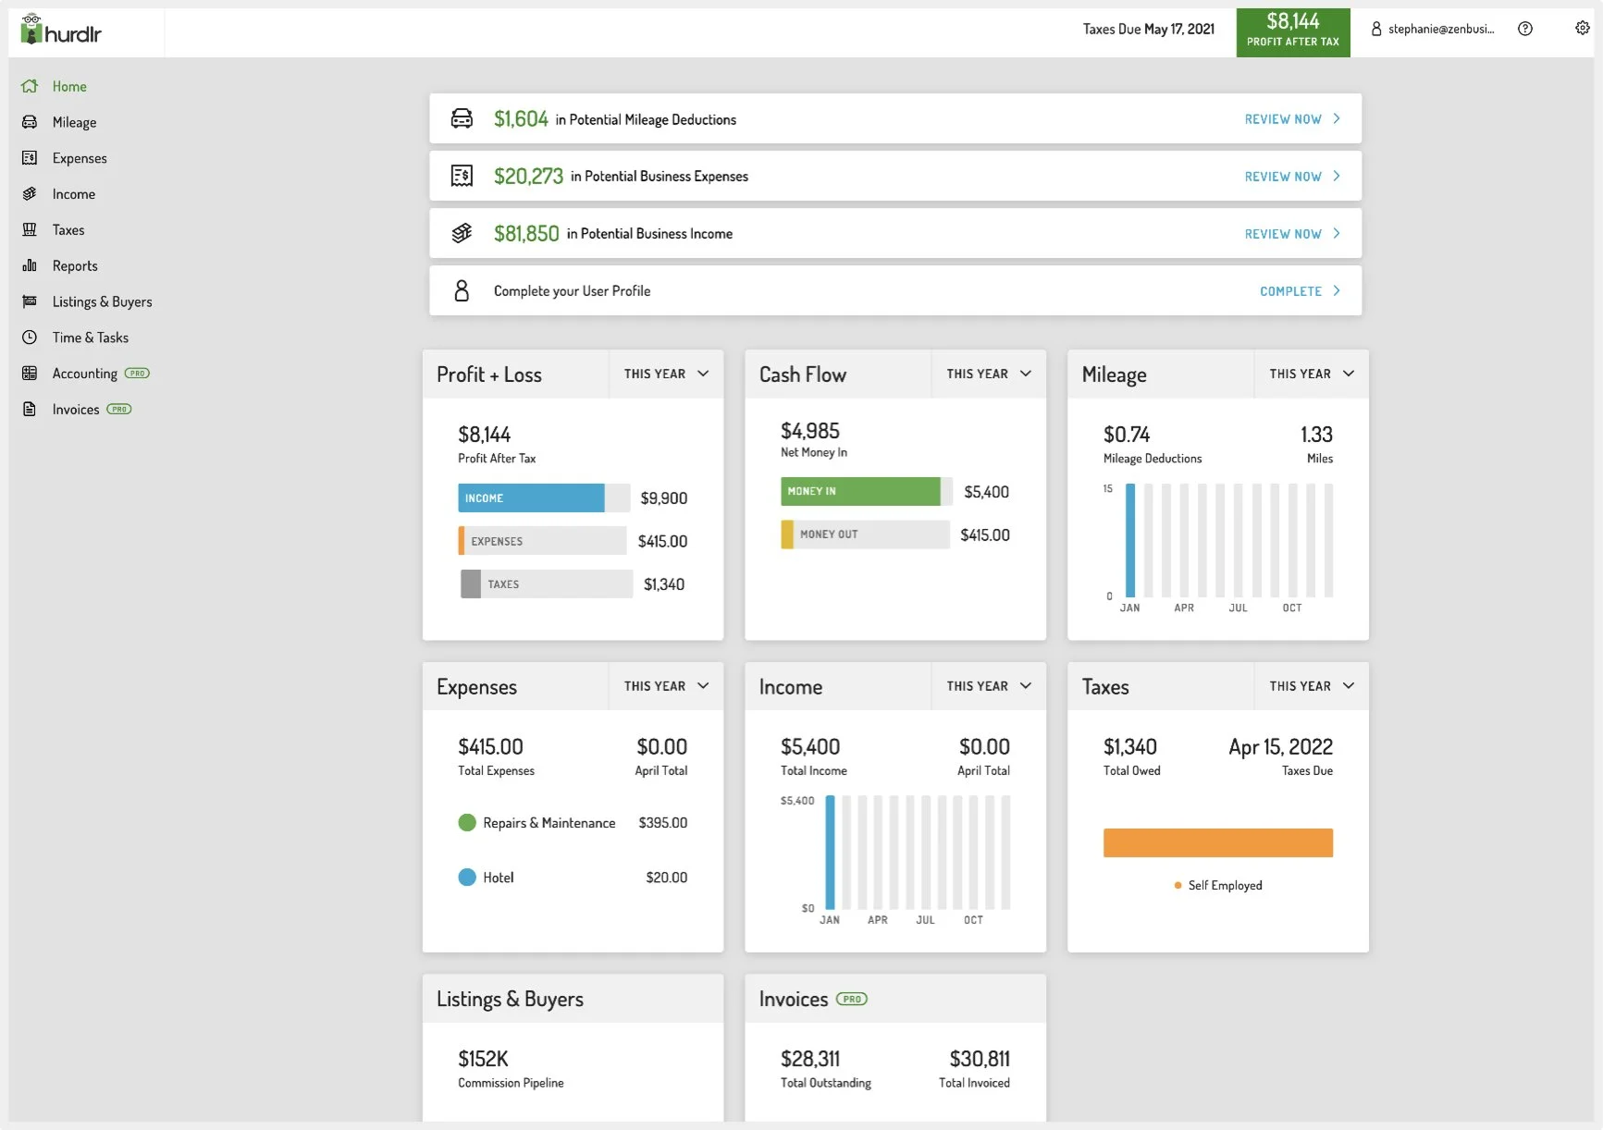Open Reports from the sidebar
This screenshot has height=1130, width=1603.
(75, 265)
